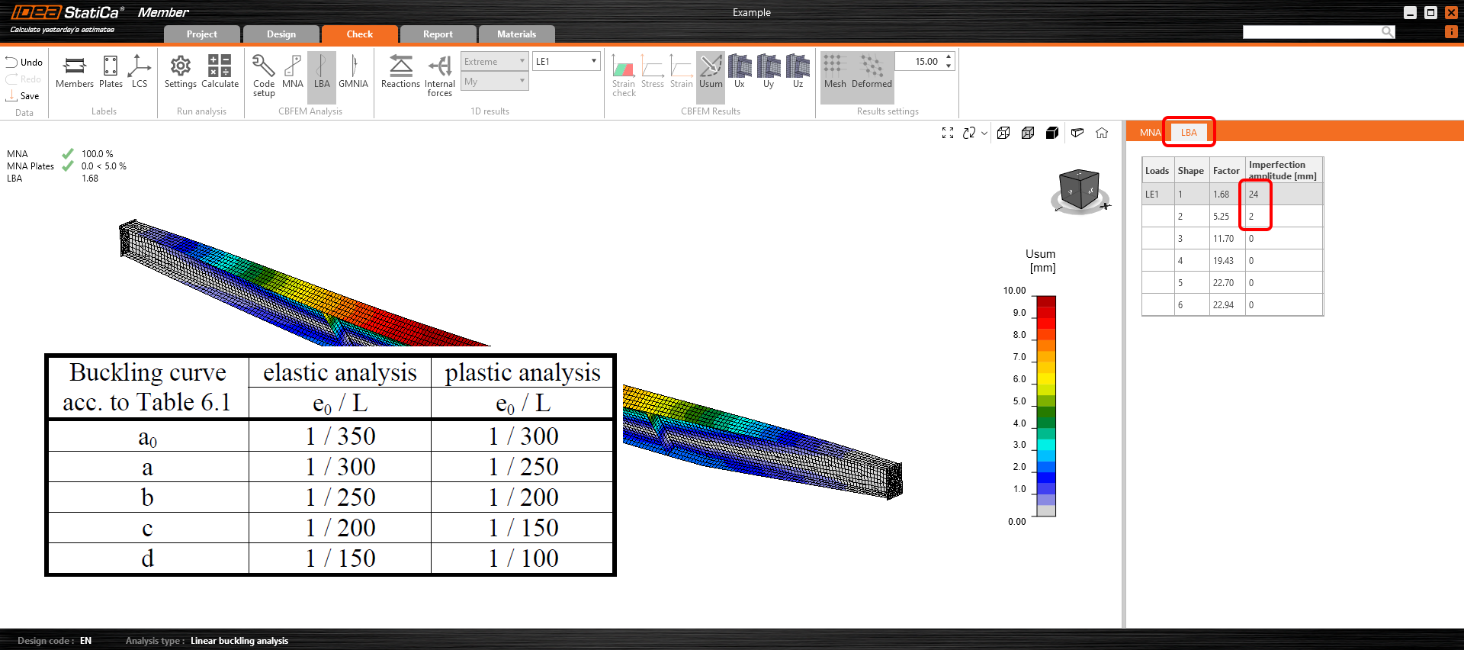Toggle the Mesh display
This screenshot has width=1464, height=650.
pos(835,71)
